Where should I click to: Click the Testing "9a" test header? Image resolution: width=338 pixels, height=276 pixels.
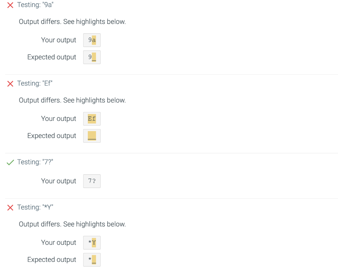pyautogui.click(x=35, y=5)
